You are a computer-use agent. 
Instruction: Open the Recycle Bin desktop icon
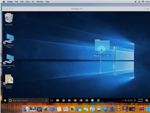coord(9,19)
